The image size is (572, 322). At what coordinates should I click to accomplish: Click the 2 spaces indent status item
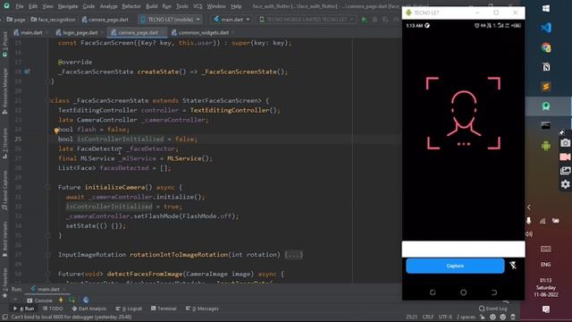[466, 317]
